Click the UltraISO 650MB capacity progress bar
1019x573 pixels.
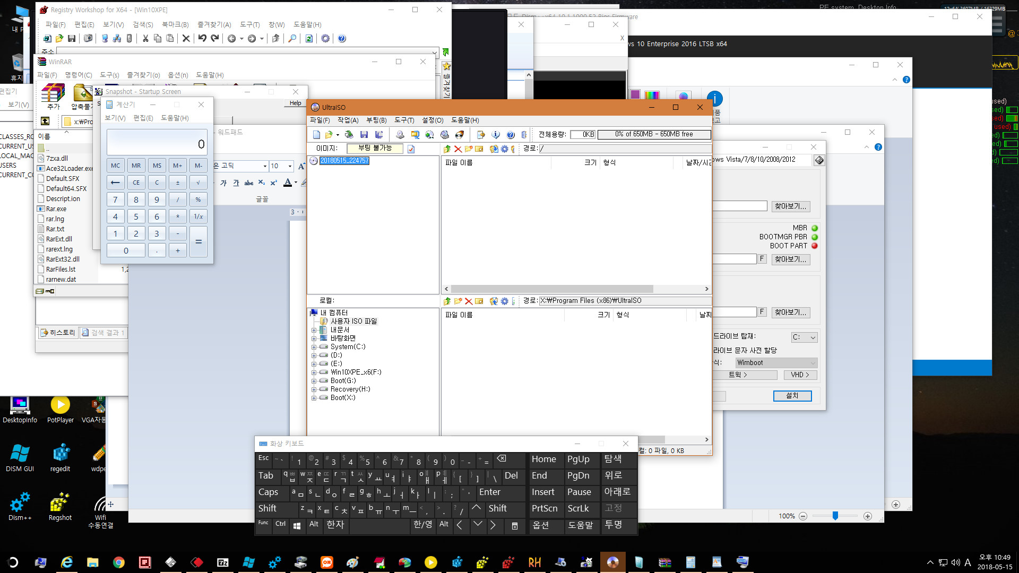coord(654,134)
